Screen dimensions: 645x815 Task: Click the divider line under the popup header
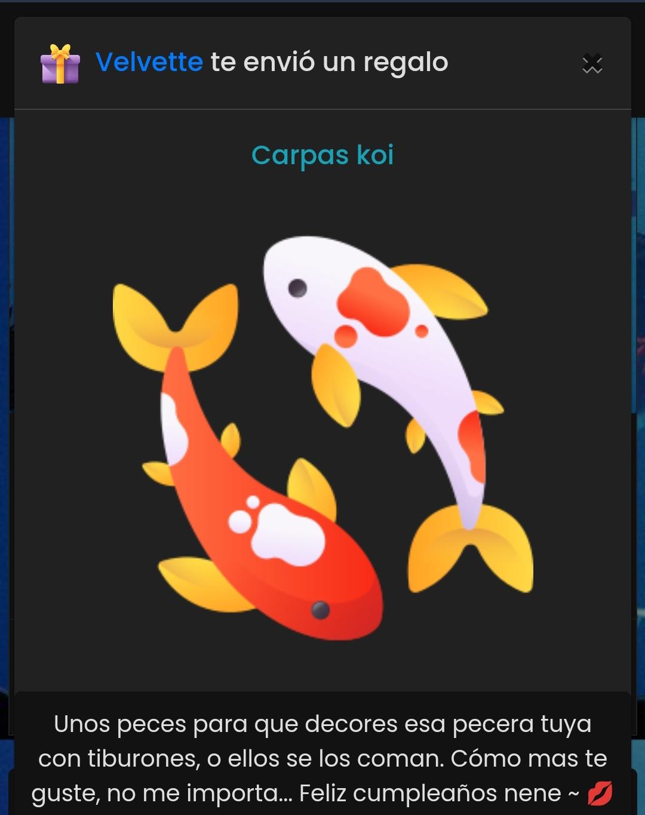pos(322,109)
